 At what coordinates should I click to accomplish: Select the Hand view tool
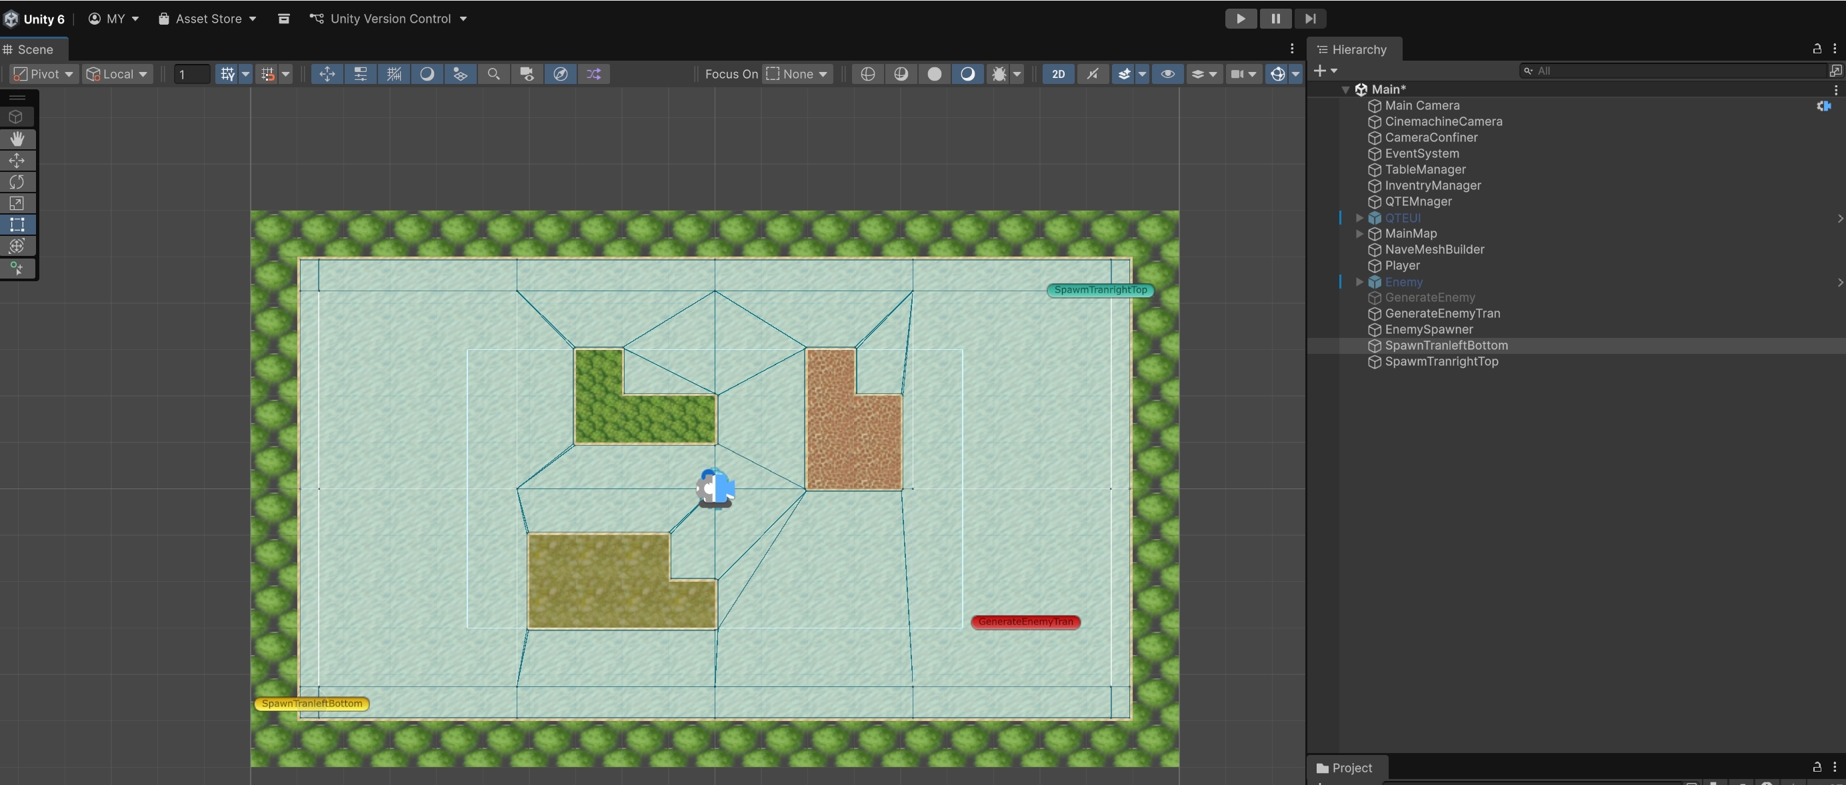(x=17, y=139)
